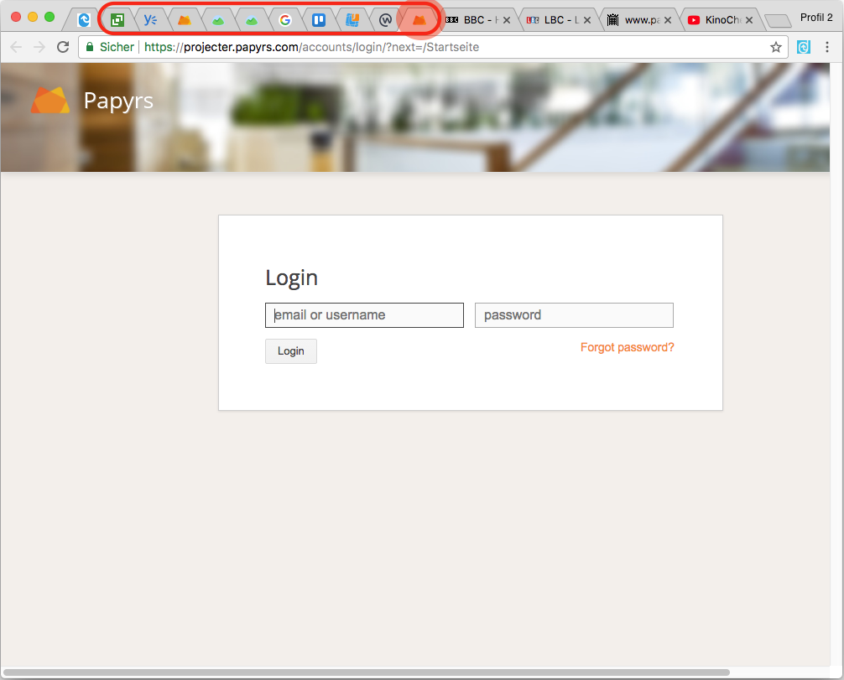The height and width of the screenshot is (680, 844).
Task: Switch to the KinoCheck YouTube tab
Action: 717,19
